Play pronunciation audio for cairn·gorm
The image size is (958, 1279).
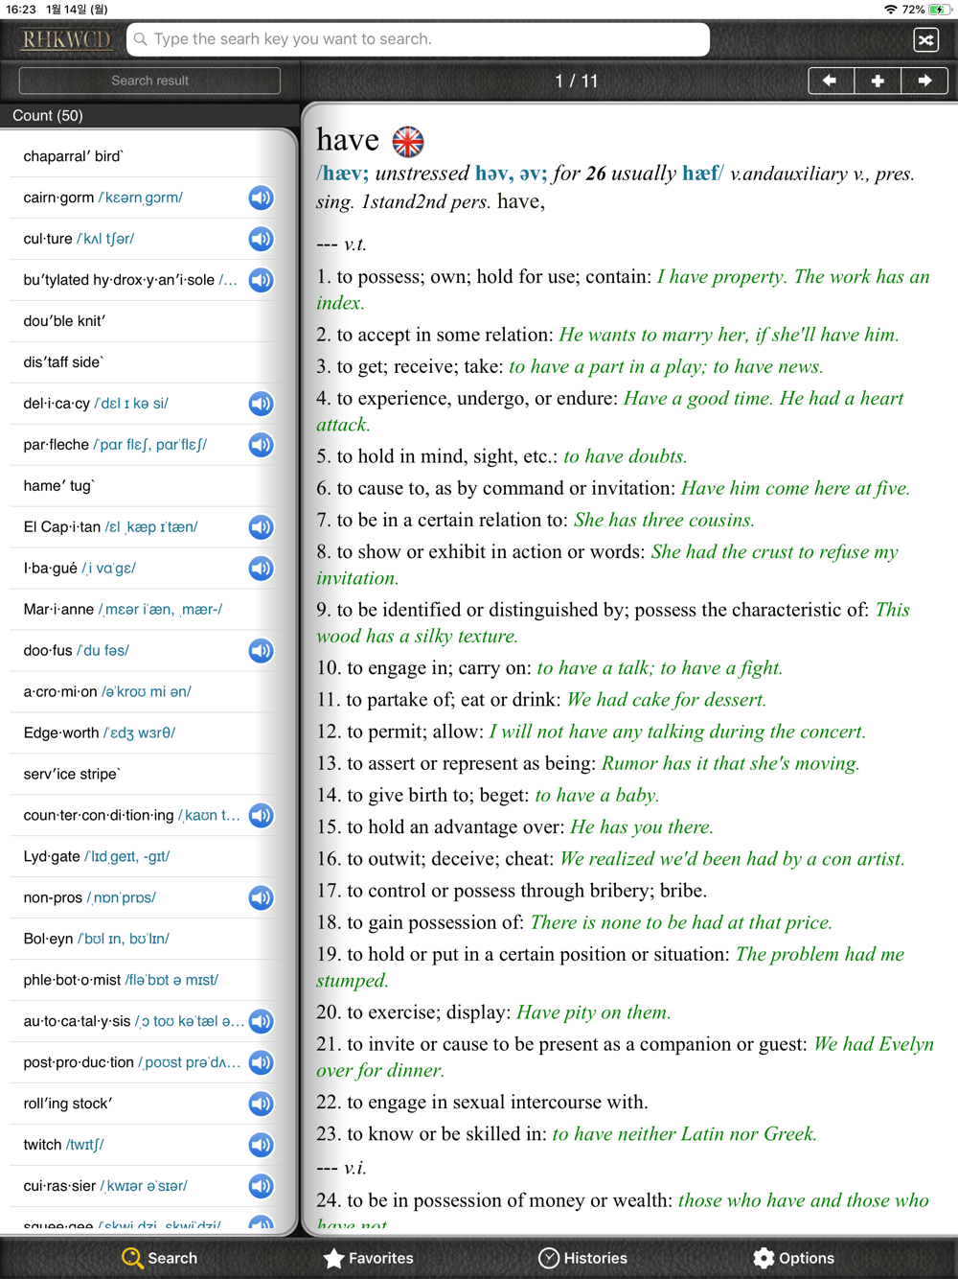click(x=262, y=198)
